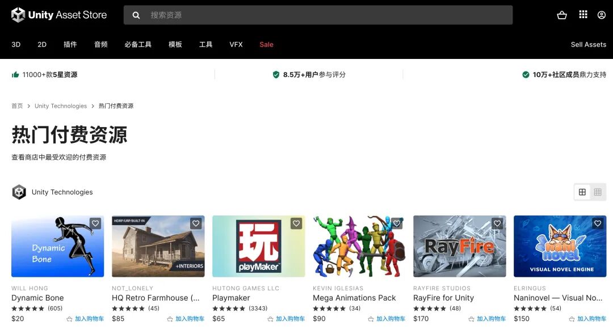
Task: Click Playmaker's star rating (3343)
Action: pyautogui.click(x=240, y=308)
